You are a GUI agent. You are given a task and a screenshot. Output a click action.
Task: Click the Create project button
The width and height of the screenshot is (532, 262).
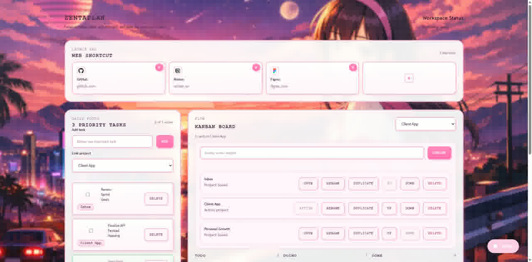point(439,153)
